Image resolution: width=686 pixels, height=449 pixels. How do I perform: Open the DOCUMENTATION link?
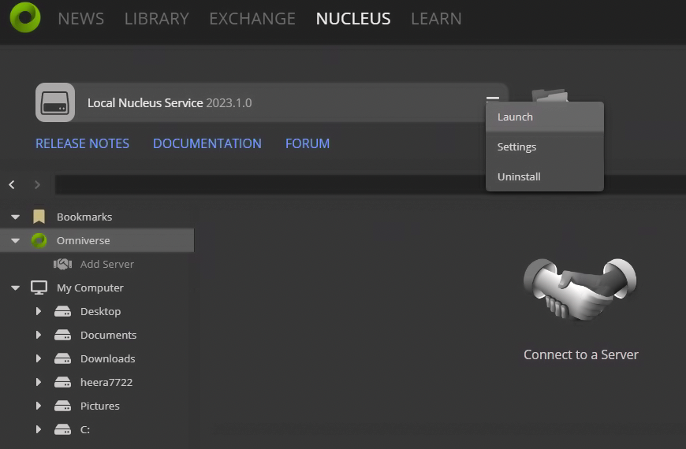coord(207,143)
